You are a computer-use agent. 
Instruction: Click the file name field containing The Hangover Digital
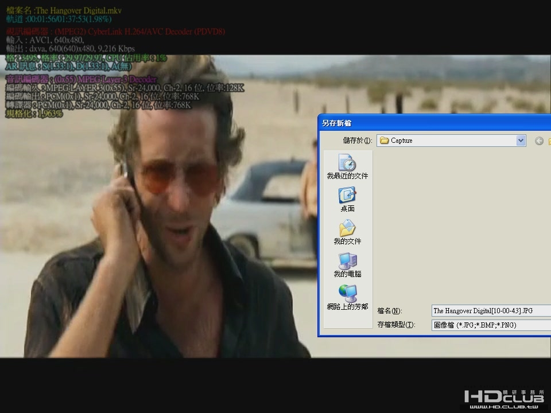(491, 311)
